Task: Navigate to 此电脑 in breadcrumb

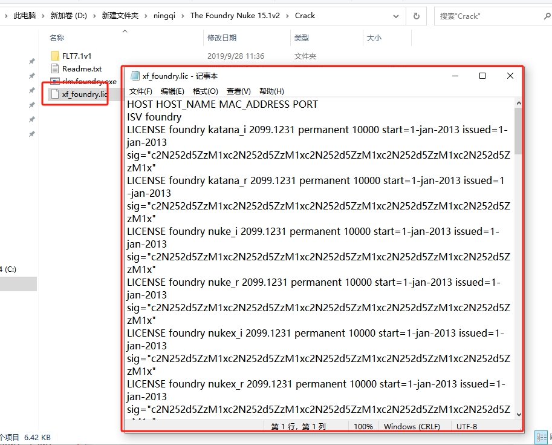Action: (x=25, y=16)
